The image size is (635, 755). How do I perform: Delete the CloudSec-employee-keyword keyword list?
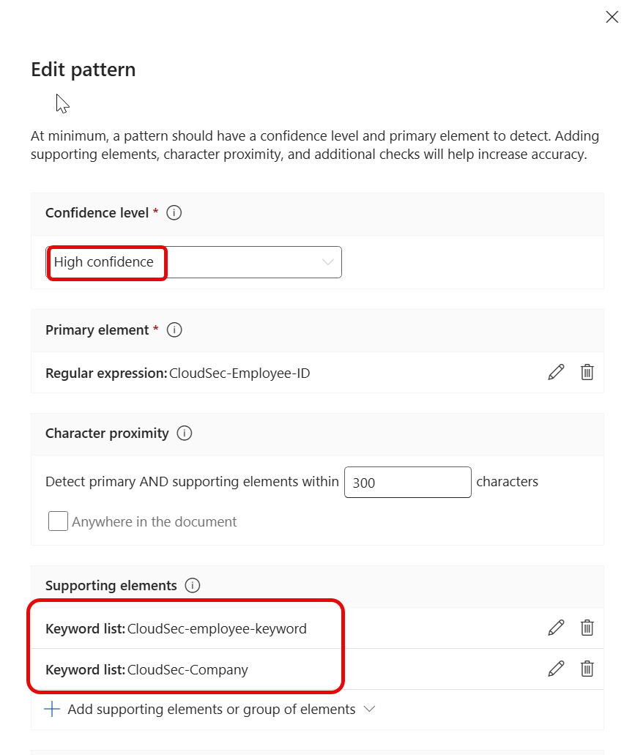click(587, 628)
